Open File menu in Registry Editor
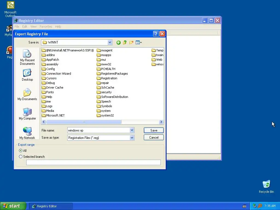Image resolution: width=280 pixels, height=210 pixels. coord(17,27)
